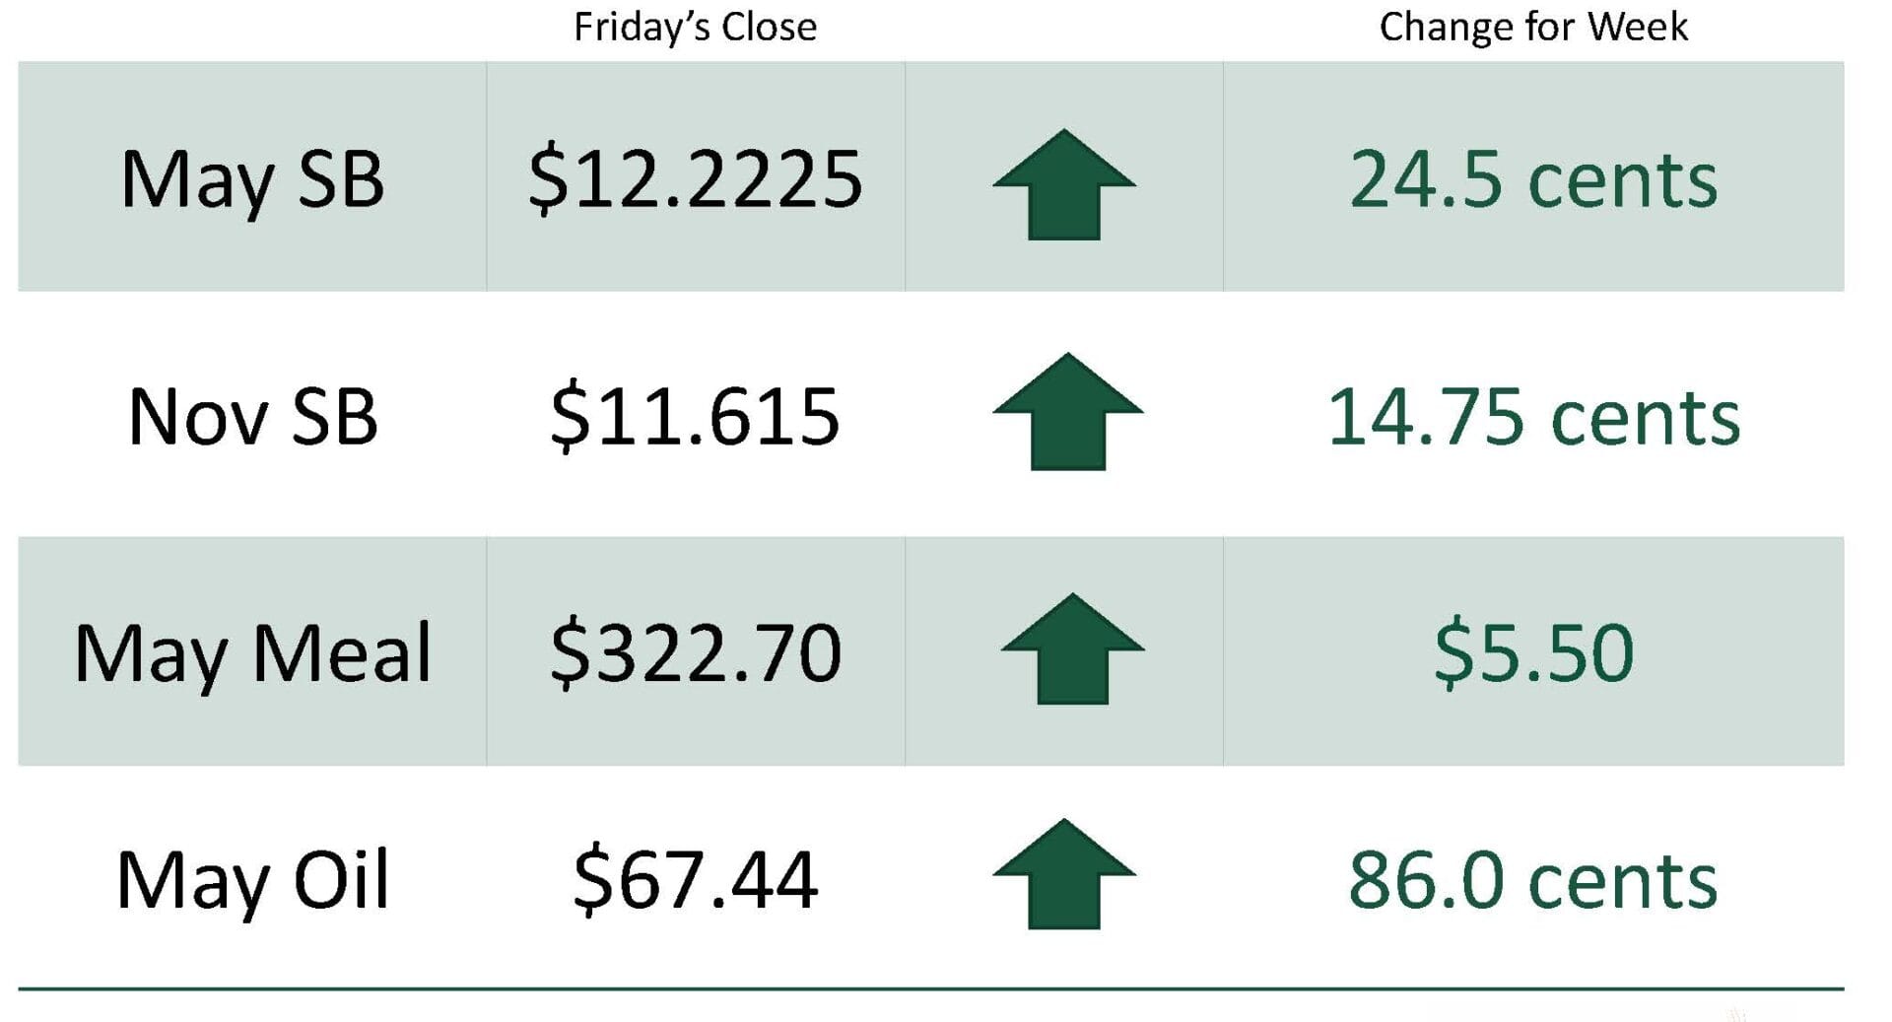
Task: Select the Nov SB row label
Action: (253, 417)
